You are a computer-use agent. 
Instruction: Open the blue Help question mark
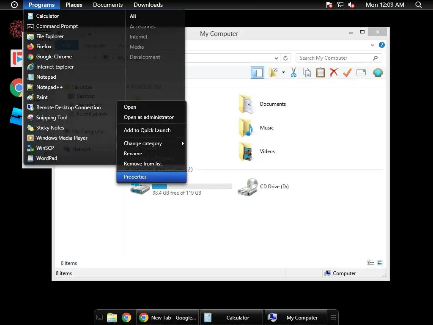click(382, 45)
